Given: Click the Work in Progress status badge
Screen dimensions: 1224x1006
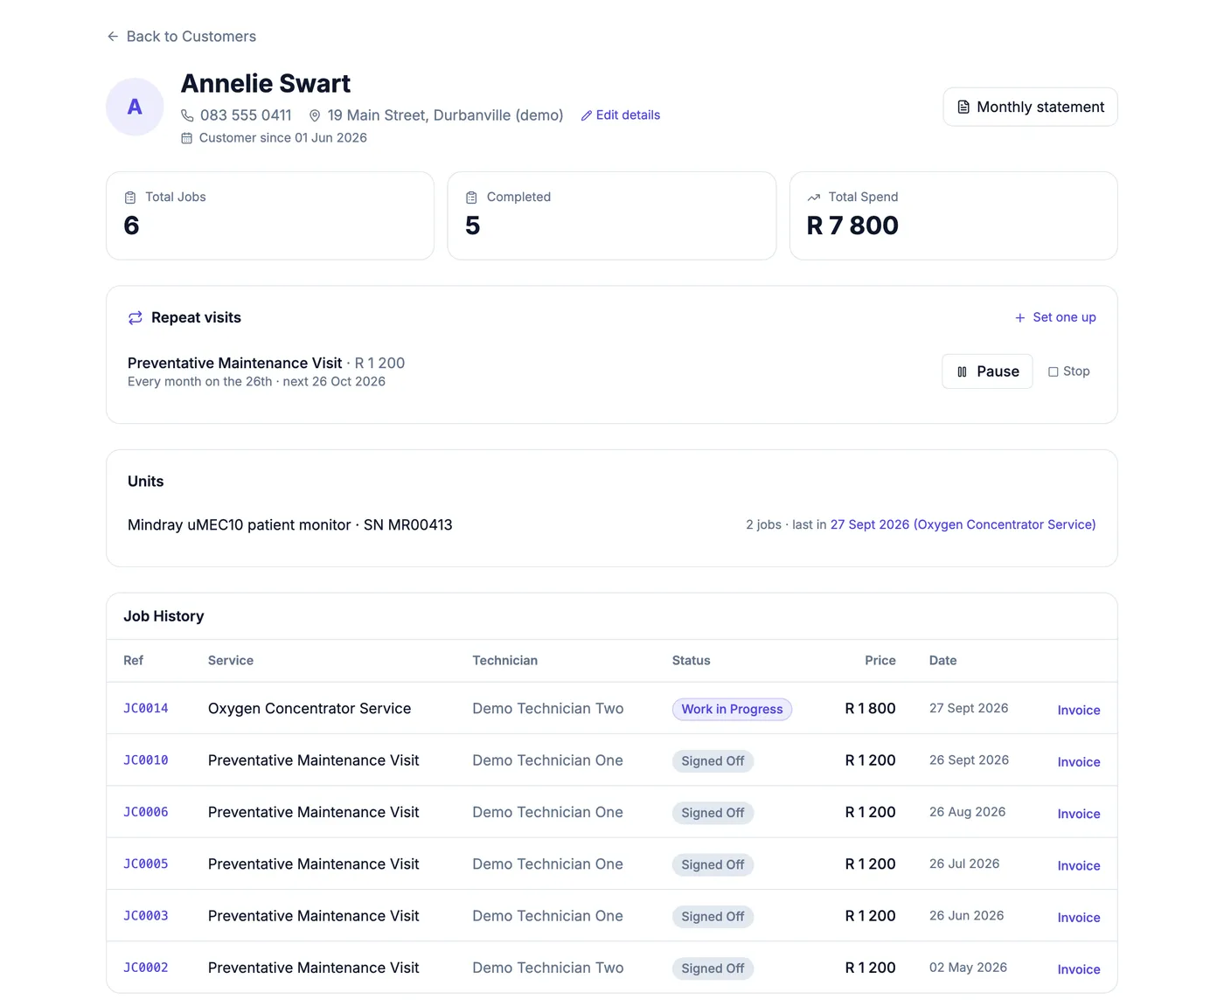Looking at the screenshot, I should coord(732,710).
